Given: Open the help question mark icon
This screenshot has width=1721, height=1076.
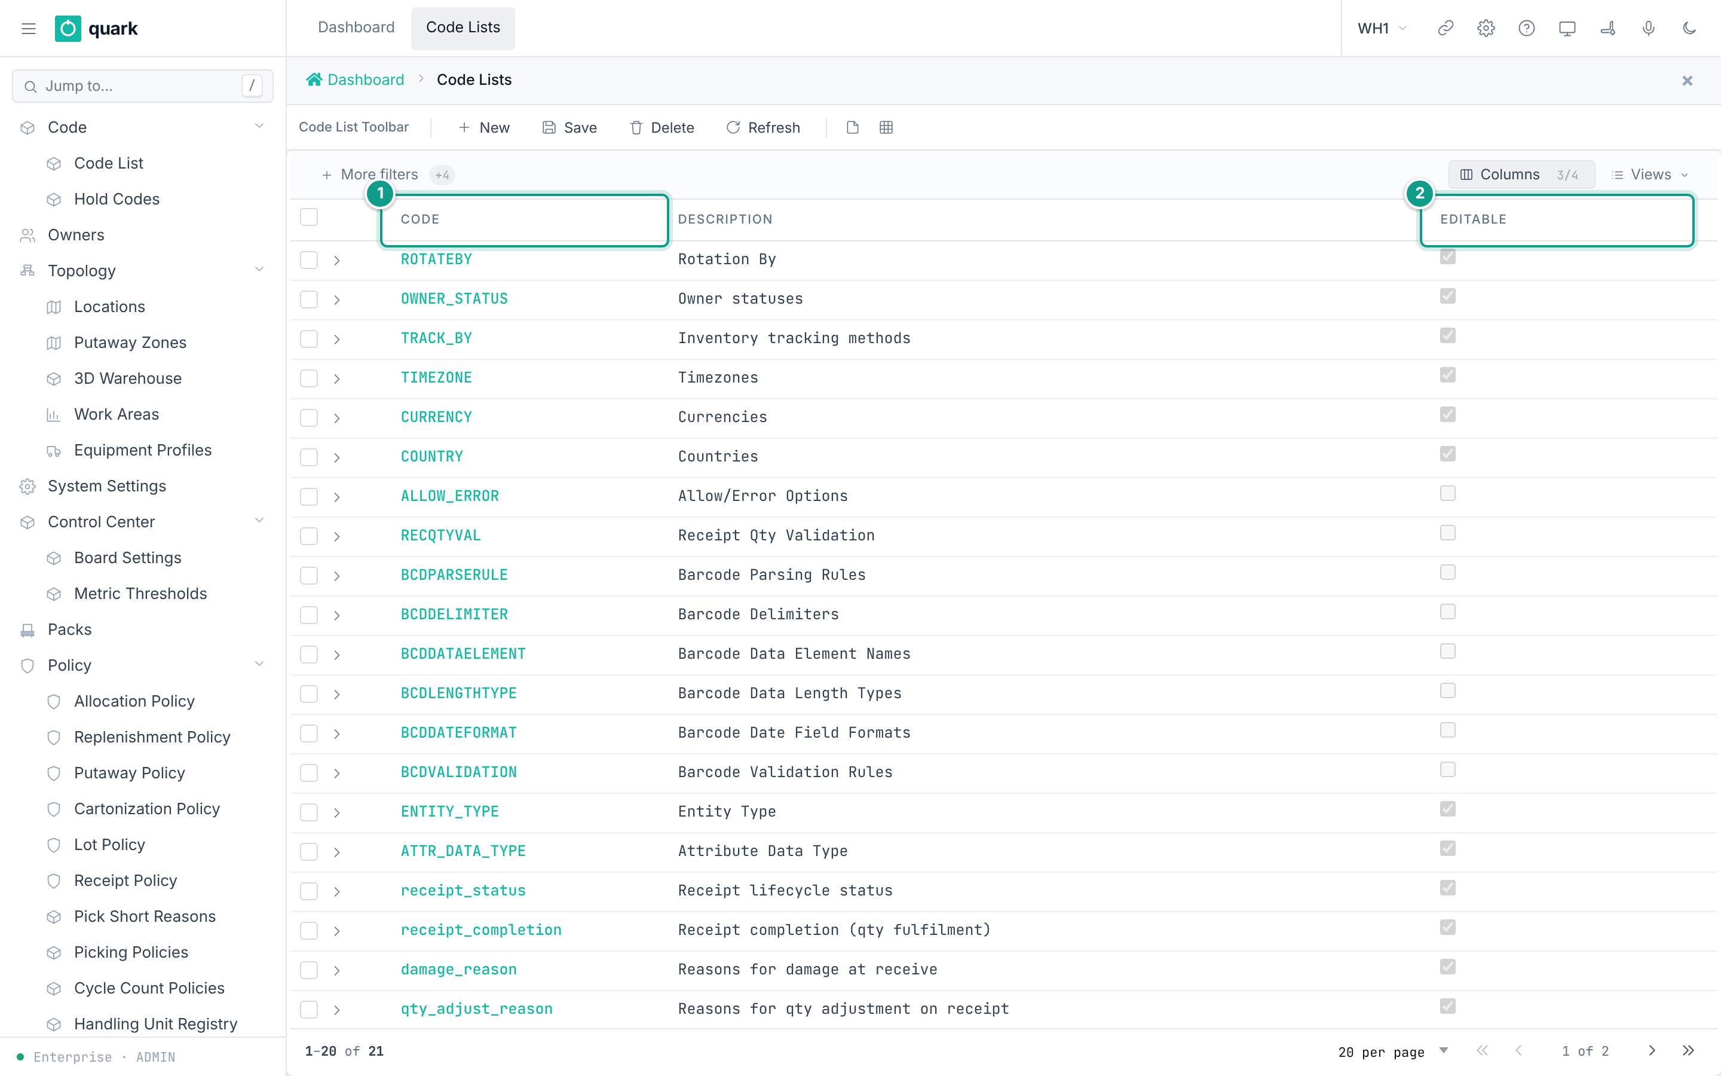Looking at the screenshot, I should [x=1526, y=29].
